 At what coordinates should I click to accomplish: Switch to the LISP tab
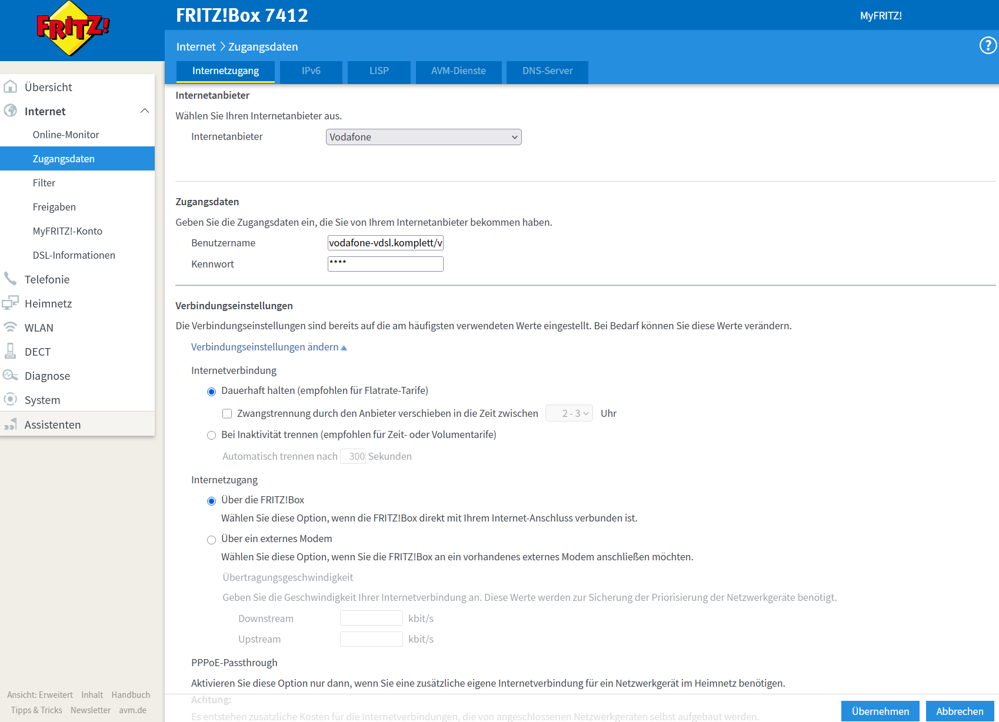(379, 72)
